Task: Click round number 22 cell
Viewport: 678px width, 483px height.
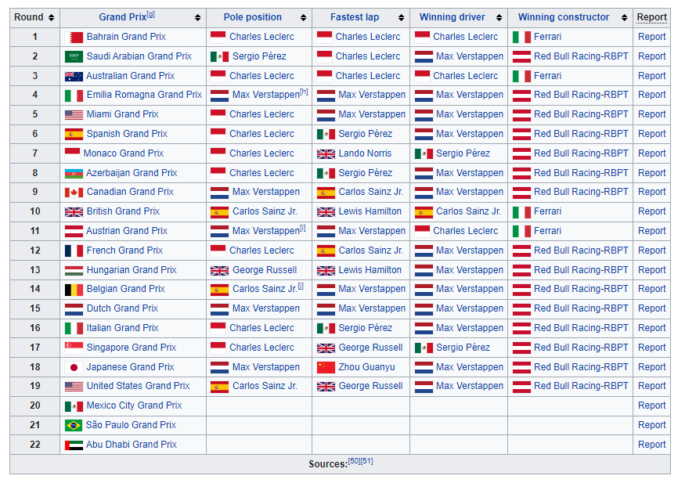Action: tap(35, 445)
